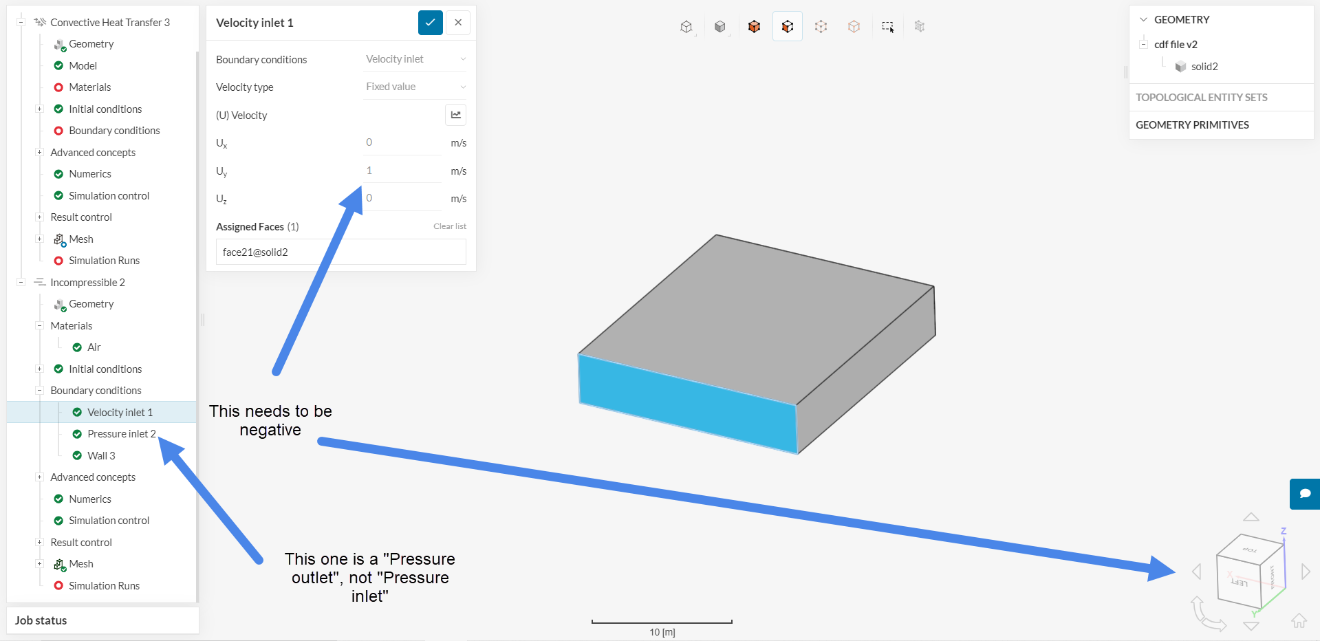
Task: Click the first cube icon in the viewer toolbar
Action: point(686,27)
